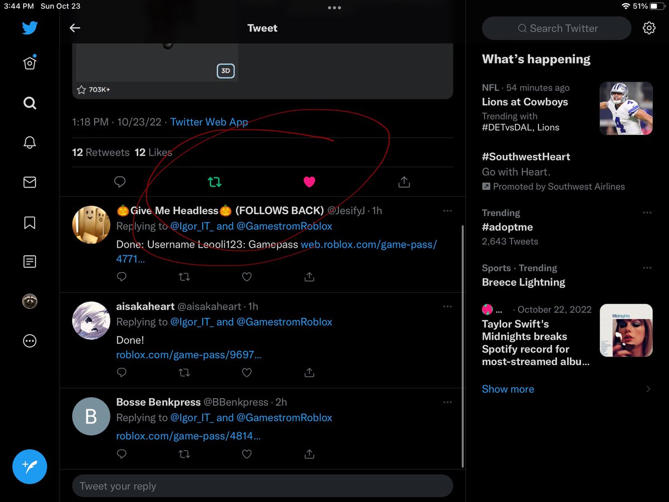Open more options for Bosse Benkpress reply
The width and height of the screenshot is (669, 502).
pos(447,402)
